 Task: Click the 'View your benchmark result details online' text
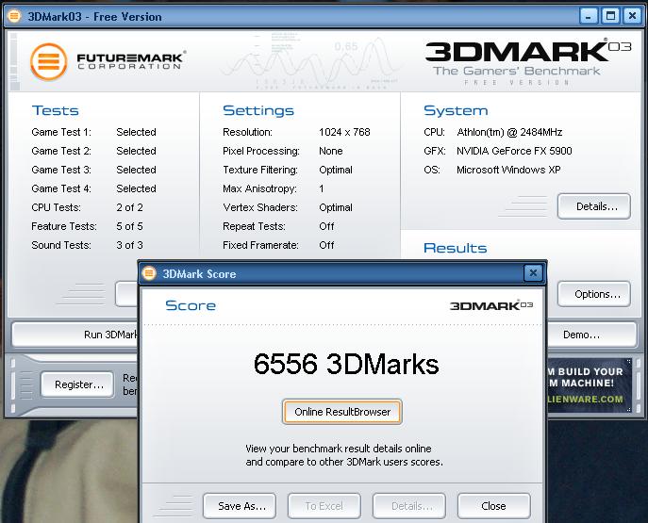(339, 449)
